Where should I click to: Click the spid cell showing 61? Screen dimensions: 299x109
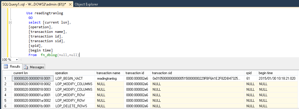click(x=251, y=78)
